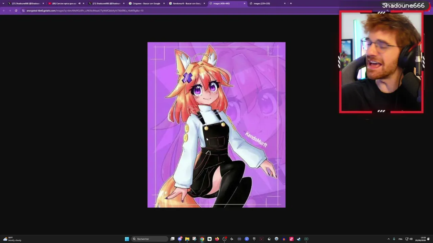Click the Rechercher taskbar search box
This screenshot has height=243, width=433.
[150, 239]
